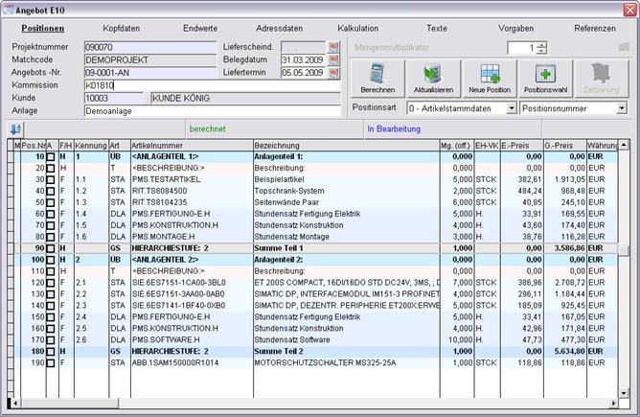Click the Artikelnummer column header

pos(190,145)
